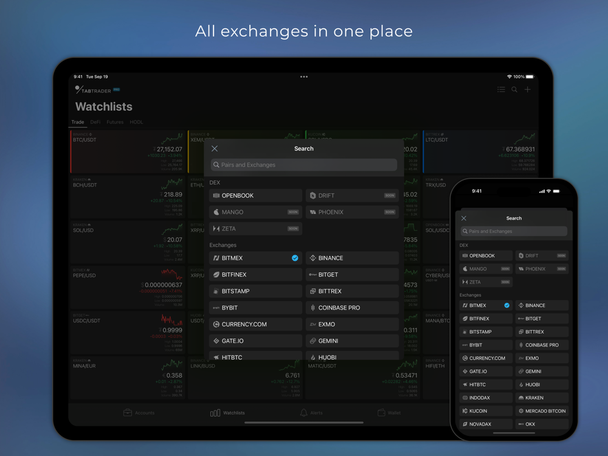Choose OKX on the phone
Image resolution: width=608 pixels, height=456 pixels.
(542, 424)
